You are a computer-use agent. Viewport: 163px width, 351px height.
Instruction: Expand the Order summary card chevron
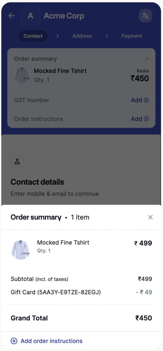coord(147,59)
